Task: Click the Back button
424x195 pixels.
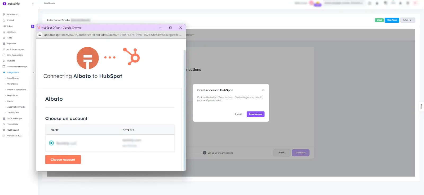Action: (x=282, y=153)
